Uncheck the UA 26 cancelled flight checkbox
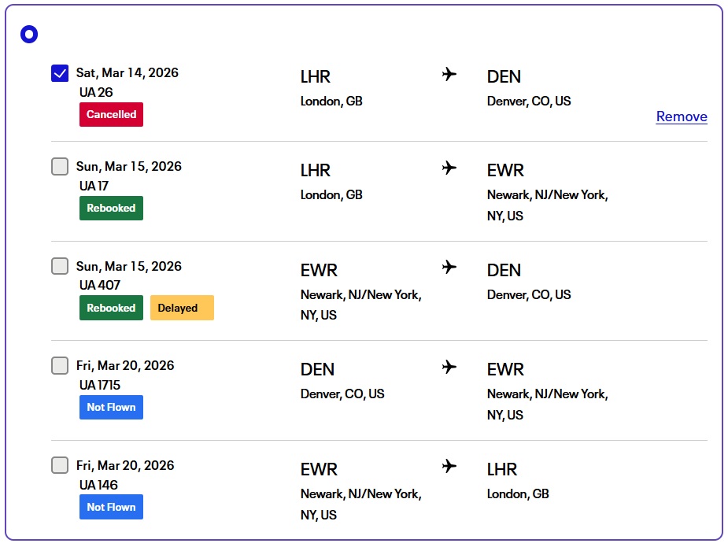 pos(60,73)
